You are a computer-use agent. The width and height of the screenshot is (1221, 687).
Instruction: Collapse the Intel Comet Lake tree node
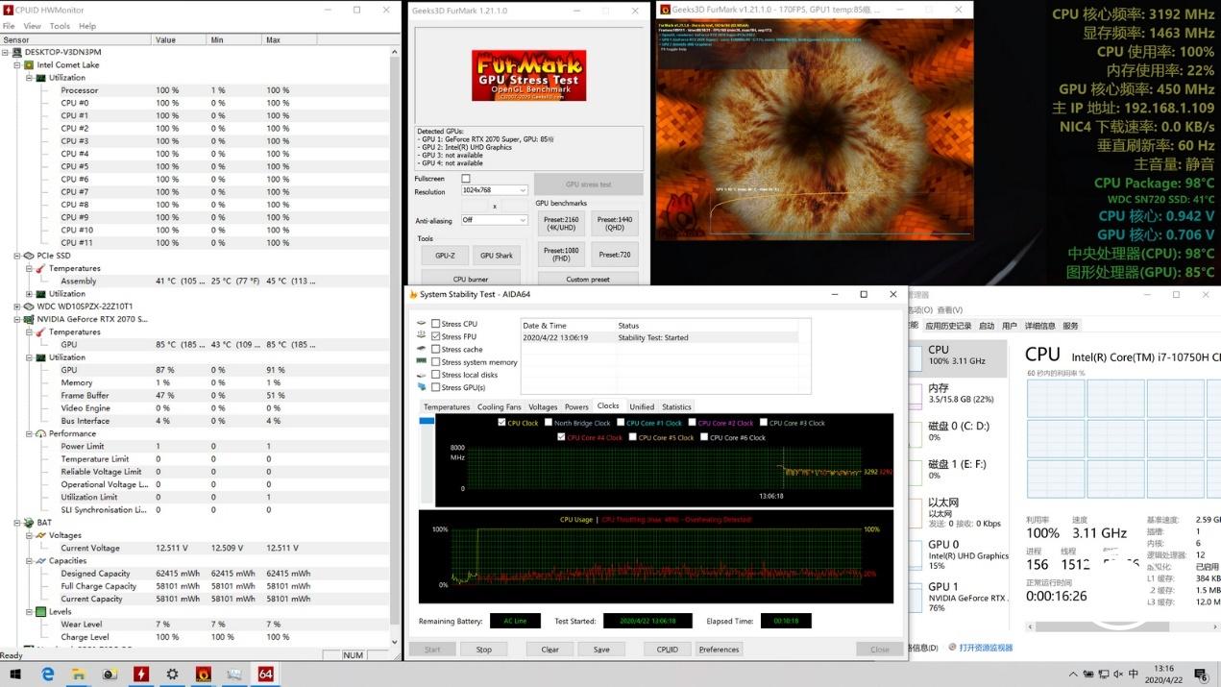click(17, 65)
